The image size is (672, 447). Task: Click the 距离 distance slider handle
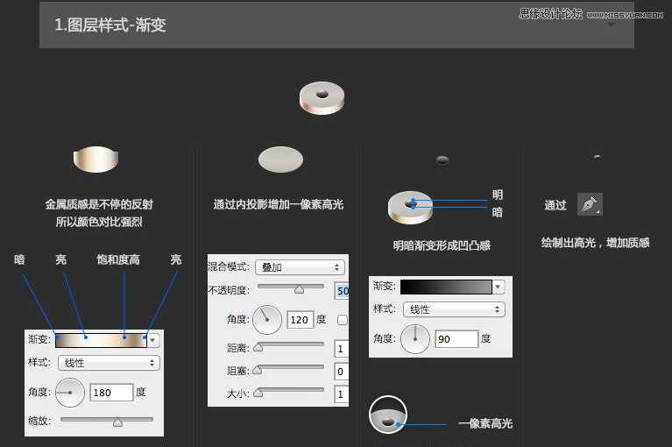click(258, 347)
